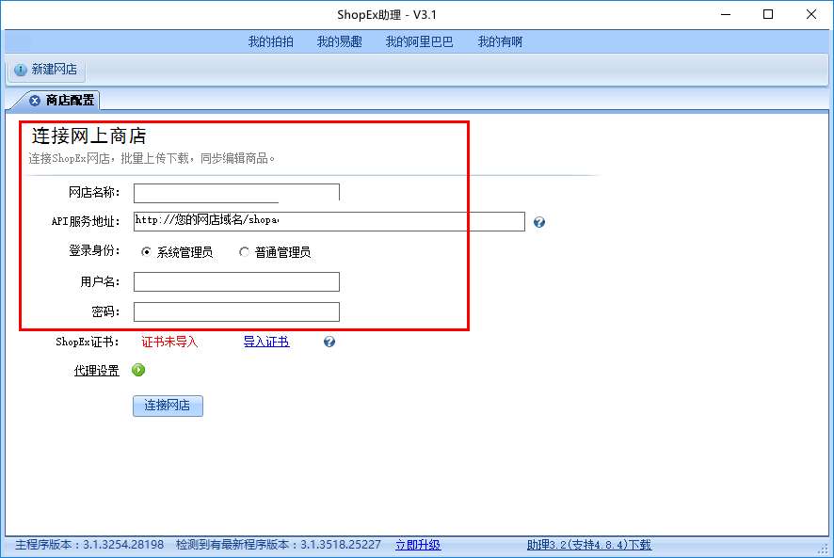The height and width of the screenshot is (558, 834).
Task: Click the 导入证书 link
Action: tap(266, 342)
